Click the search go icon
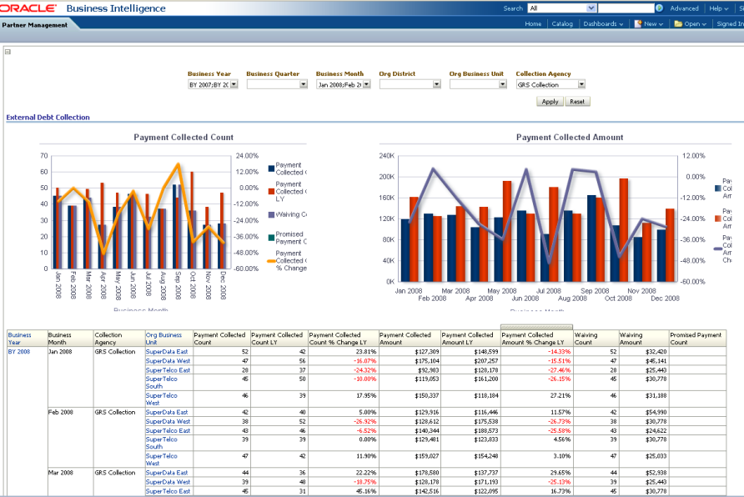The height and width of the screenshot is (497, 744). click(659, 8)
